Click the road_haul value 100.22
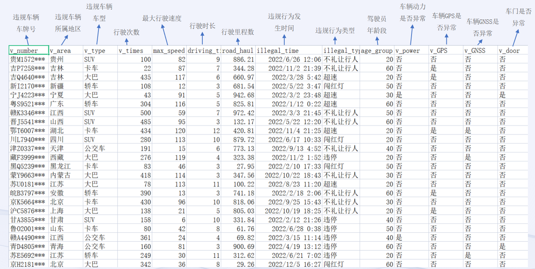Screen dimensions: 535x269 pos(238,184)
